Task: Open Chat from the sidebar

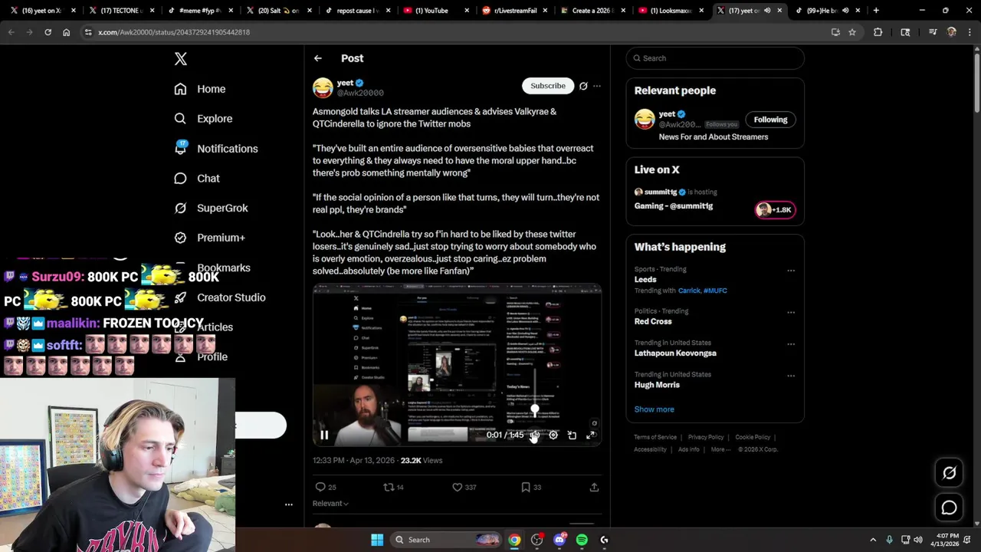Action: coord(197,178)
